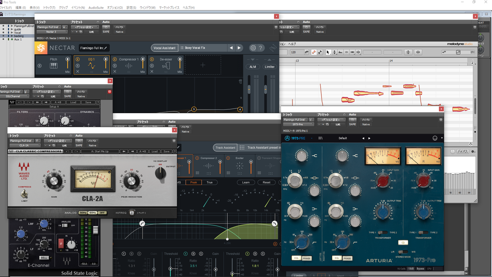Set CLA-2A analog to 50Hz

(x=83, y=213)
